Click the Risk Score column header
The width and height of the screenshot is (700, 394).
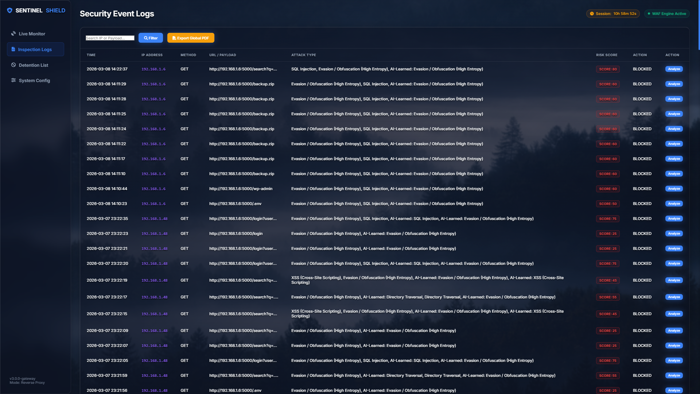[x=607, y=55]
